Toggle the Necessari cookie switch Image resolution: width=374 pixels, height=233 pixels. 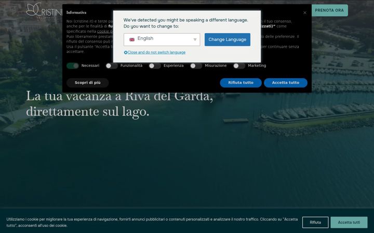click(x=73, y=66)
